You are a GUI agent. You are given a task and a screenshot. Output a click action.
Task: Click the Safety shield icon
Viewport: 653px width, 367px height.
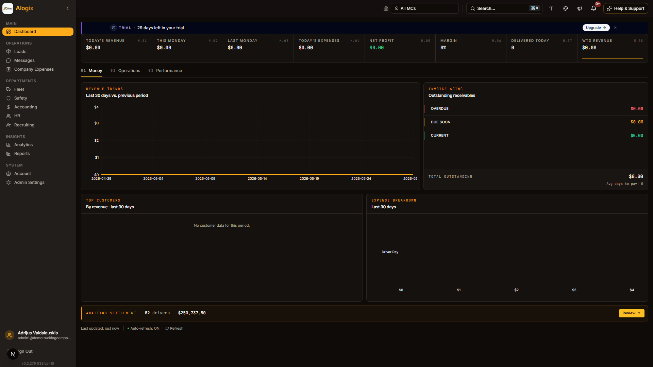tap(9, 98)
